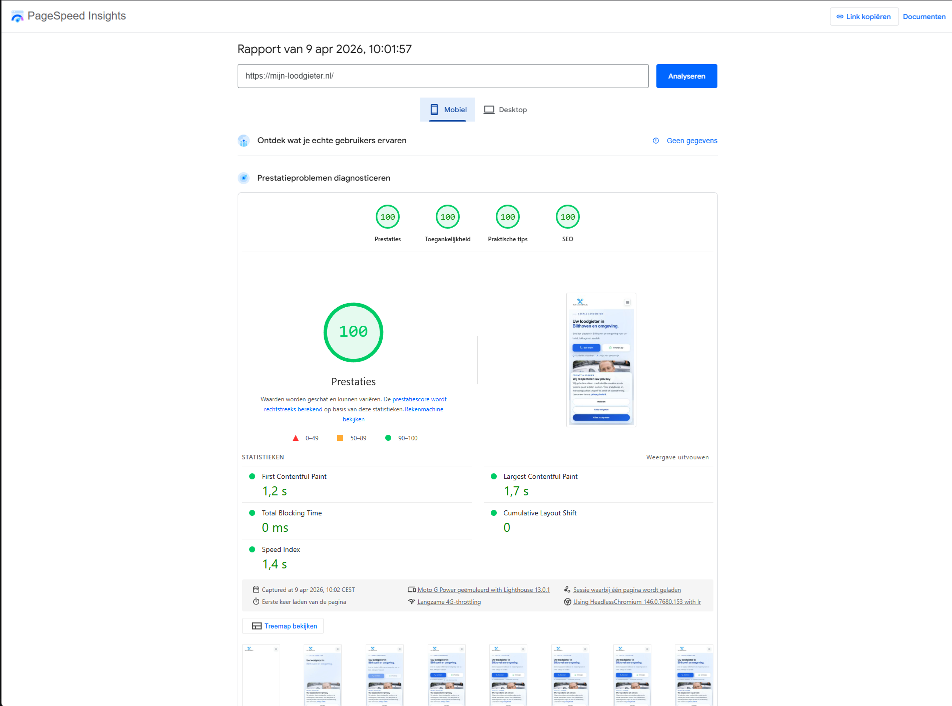Click the info icon beside Geen gegevens
The width and height of the screenshot is (952, 706).
click(x=656, y=141)
